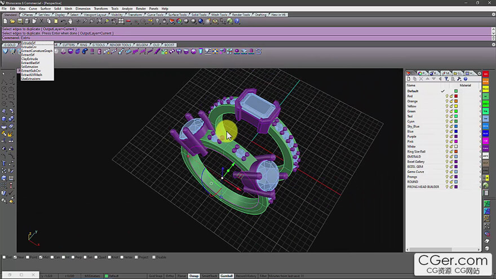Enable the Perp osnap checkbox
Image resolution: width=496 pixels, height=279 pixels.
73,257
